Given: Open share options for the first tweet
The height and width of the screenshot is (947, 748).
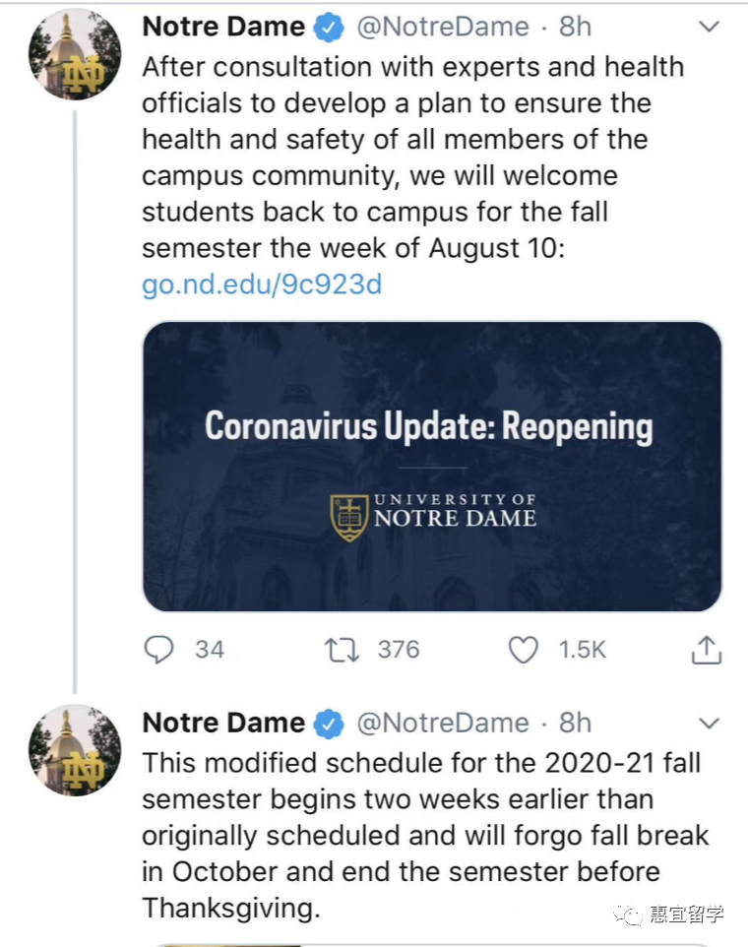Looking at the screenshot, I should [707, 649].
